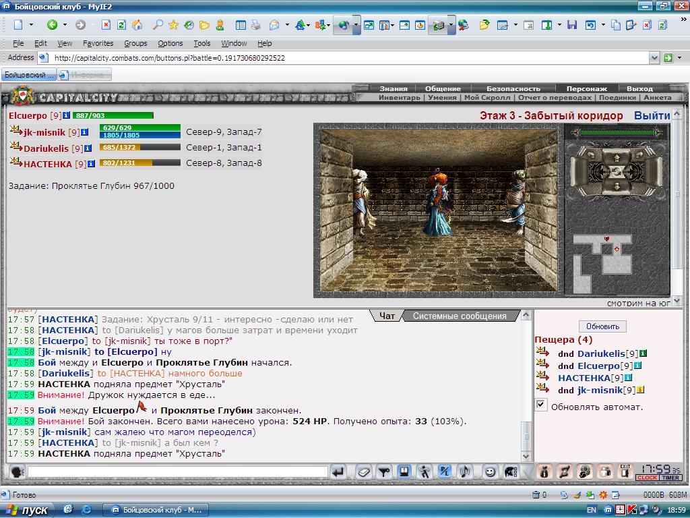Open the File menu
This screenshot has height=518, width=690.
(x=18, y=43)
